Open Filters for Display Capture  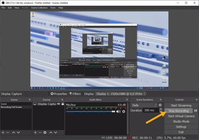click(75, 94)
